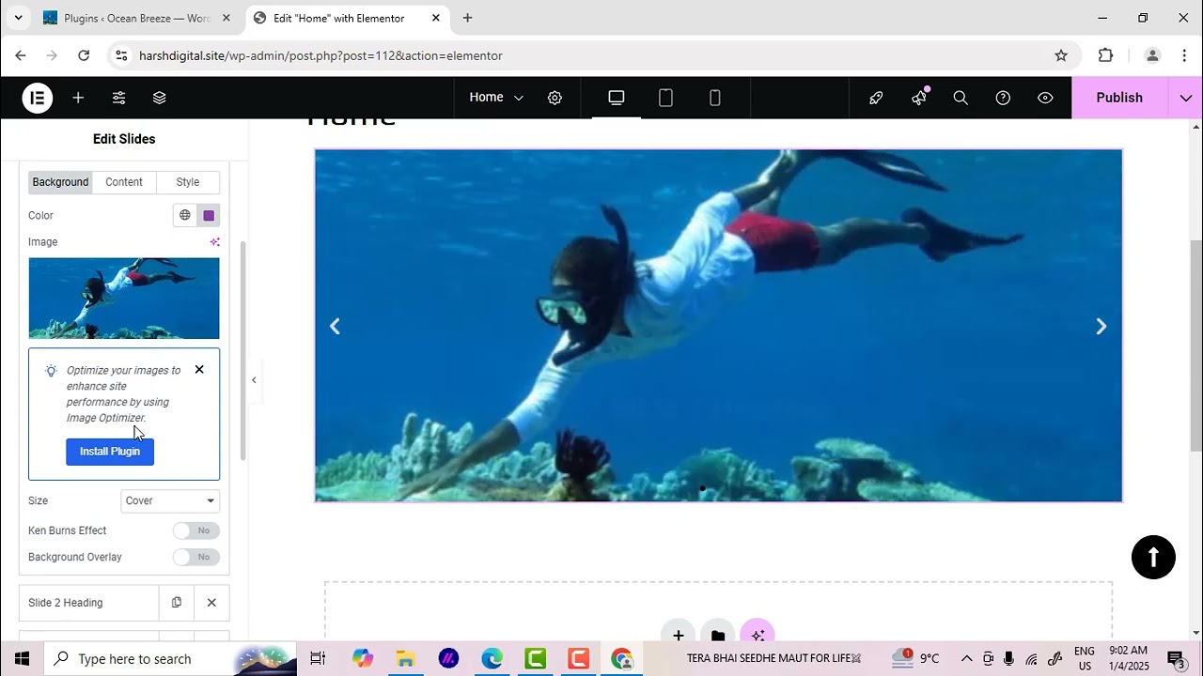Open the Chrome tab search chevron
The image size is (1203, 676).
click(18, 18)
